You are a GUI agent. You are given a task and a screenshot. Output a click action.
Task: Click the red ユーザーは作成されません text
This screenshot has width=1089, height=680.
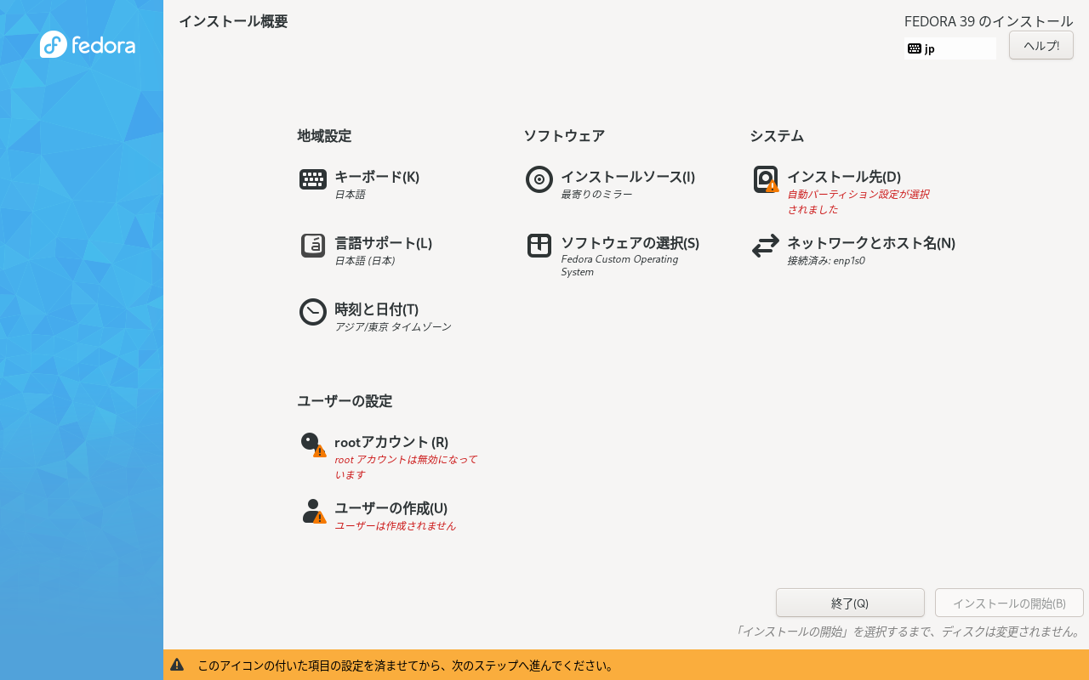[x=396, y=526]
